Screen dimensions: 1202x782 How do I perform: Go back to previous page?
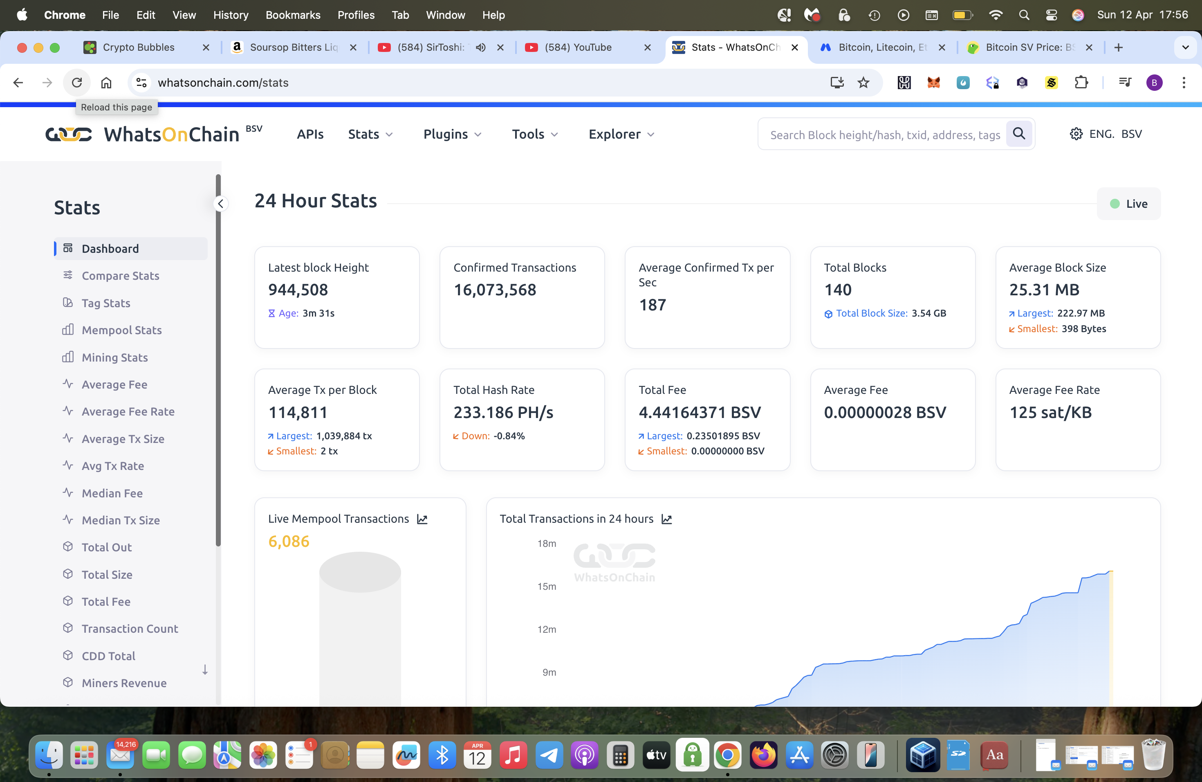click(18, 82)
